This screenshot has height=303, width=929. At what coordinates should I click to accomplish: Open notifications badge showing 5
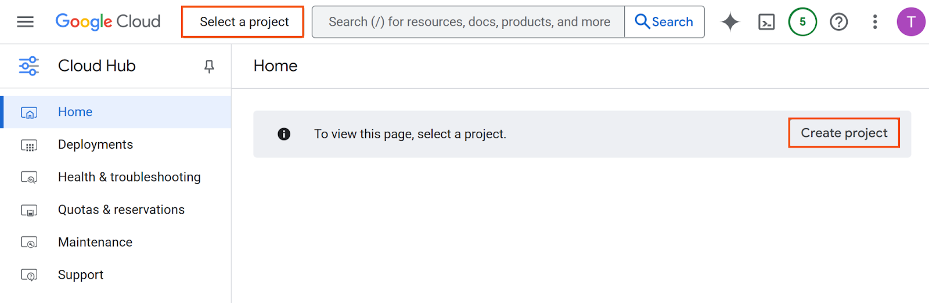point(802,22)
